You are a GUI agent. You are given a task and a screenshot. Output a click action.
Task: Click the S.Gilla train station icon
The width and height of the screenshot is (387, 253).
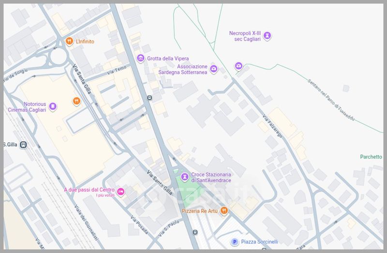tap(24, 145)
